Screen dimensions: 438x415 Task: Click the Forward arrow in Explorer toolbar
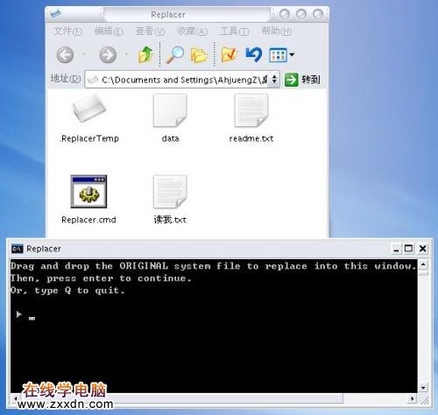click(x=108, y=54)
